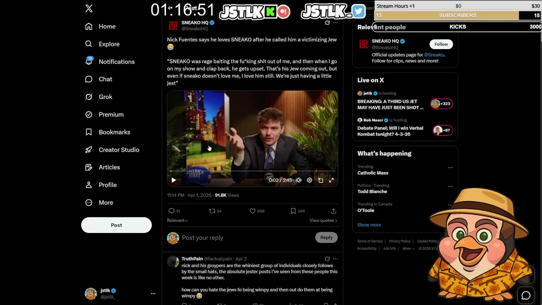The height and width of the screenshot is (305, 542).
Task: Toggle picture-in-picture for the video
Action: coord(321,180)
